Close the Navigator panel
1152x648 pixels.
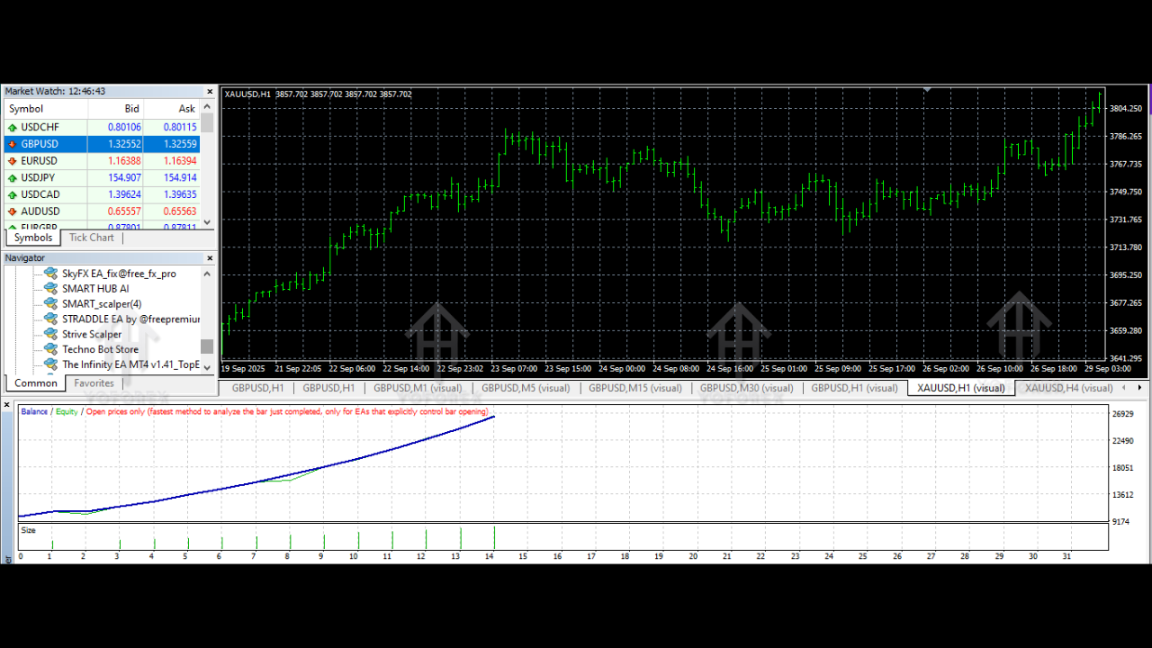click(x=210, y=258)
